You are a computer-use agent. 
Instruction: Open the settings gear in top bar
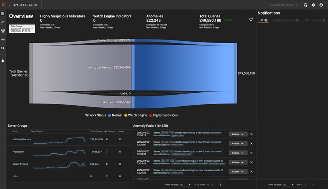[x=313, y=5]
